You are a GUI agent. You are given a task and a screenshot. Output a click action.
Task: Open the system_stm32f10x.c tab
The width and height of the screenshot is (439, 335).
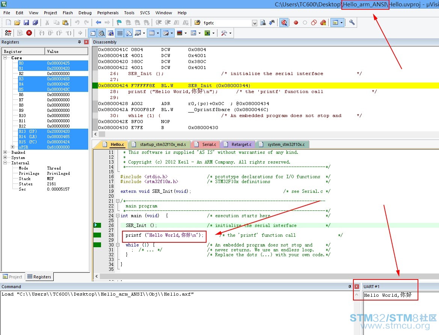point(282,144)
